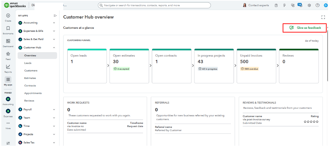This screenshot has width=330, height=146.
Task: Collapse the My Apps sidebar panel
Action: tap(55, 16)
